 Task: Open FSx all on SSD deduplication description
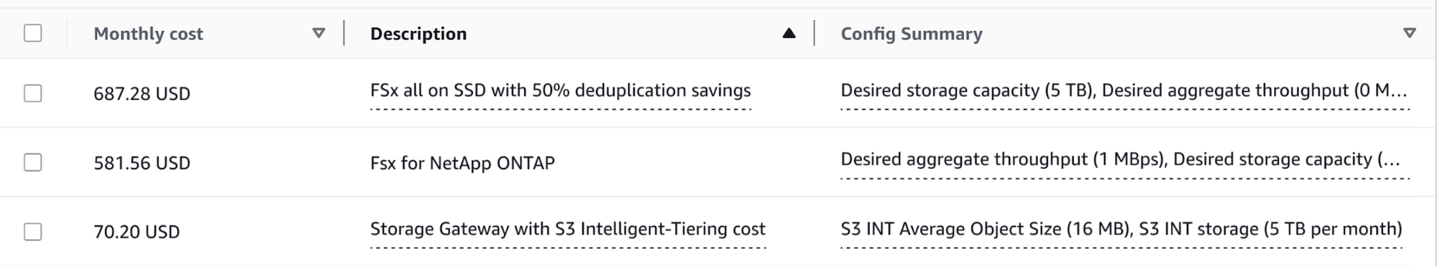tap(561, 91)
